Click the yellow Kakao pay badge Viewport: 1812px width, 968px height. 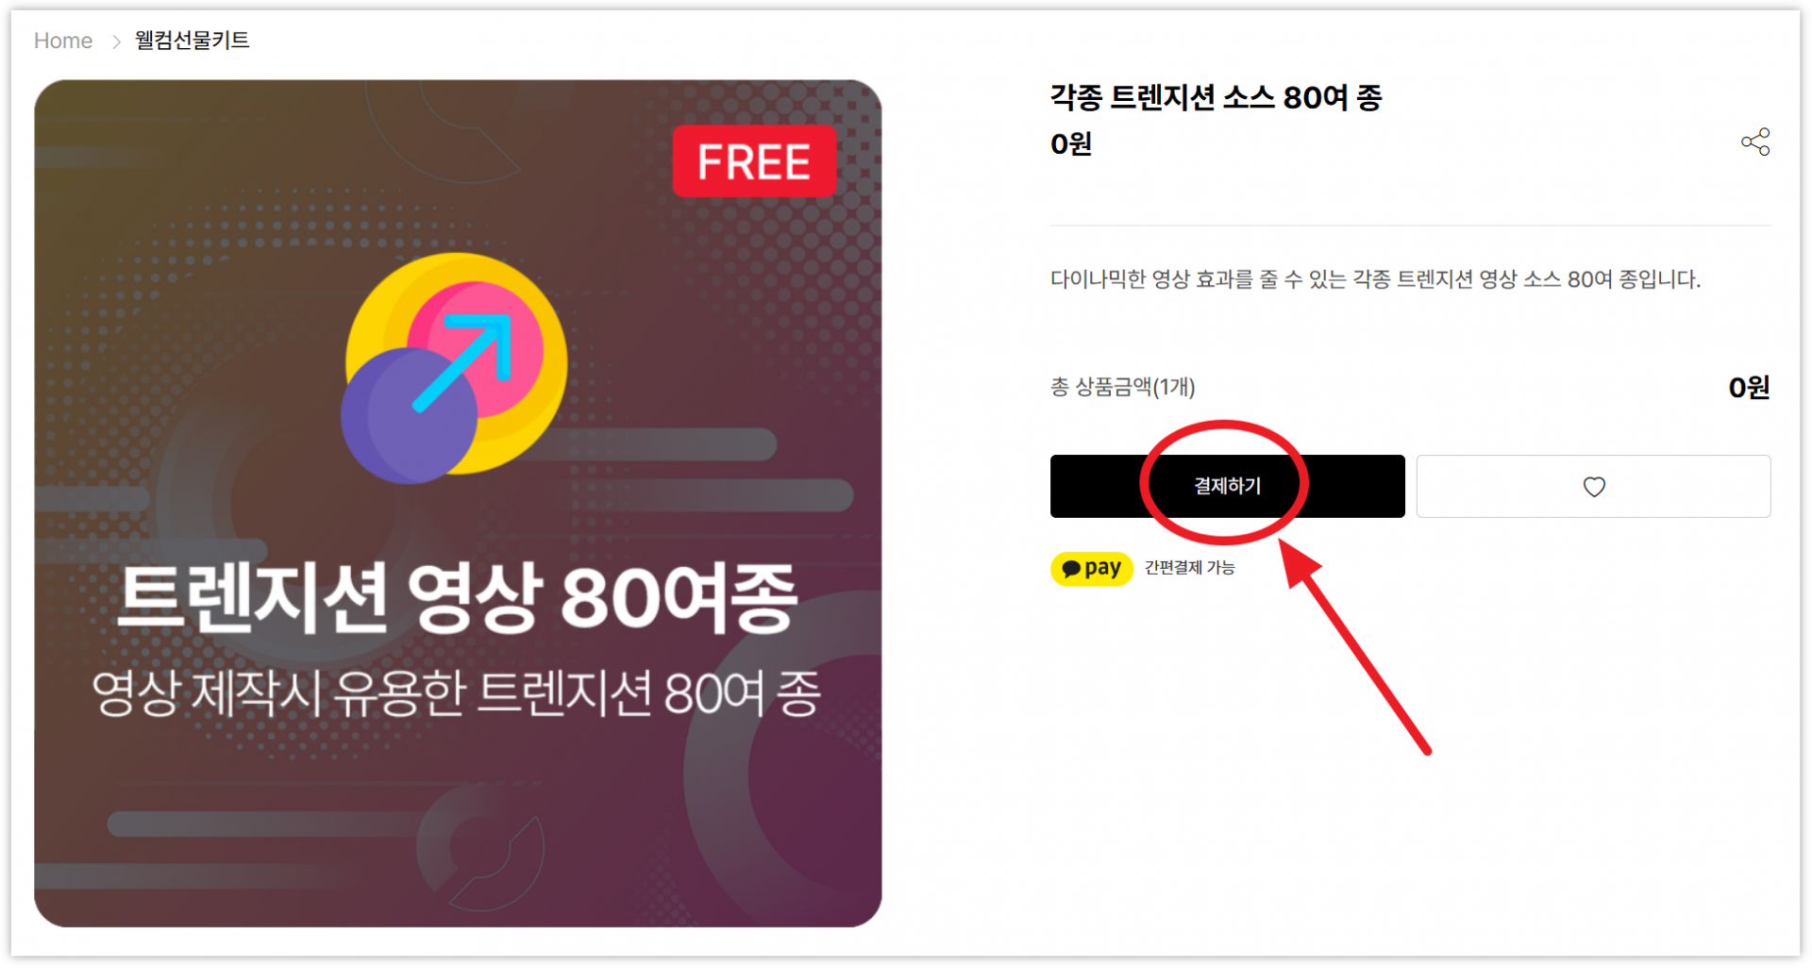coord(1091,568)
